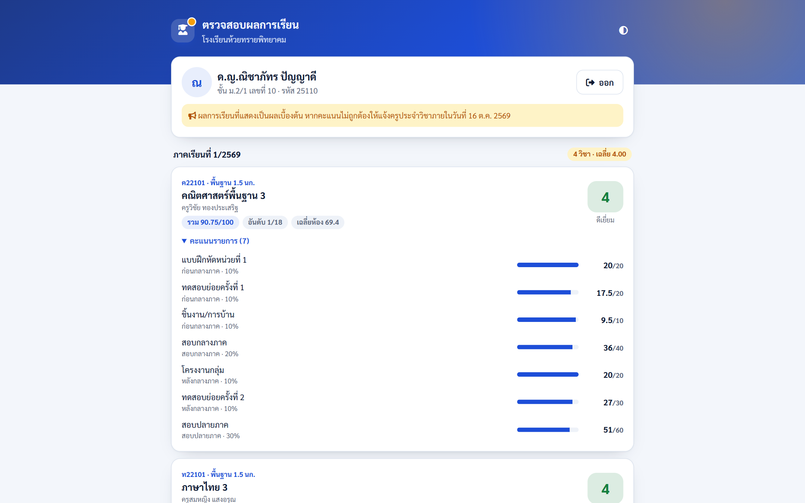
Task: Click progress bar for สอบปลายภาค
Action: [x=547, y=430]
